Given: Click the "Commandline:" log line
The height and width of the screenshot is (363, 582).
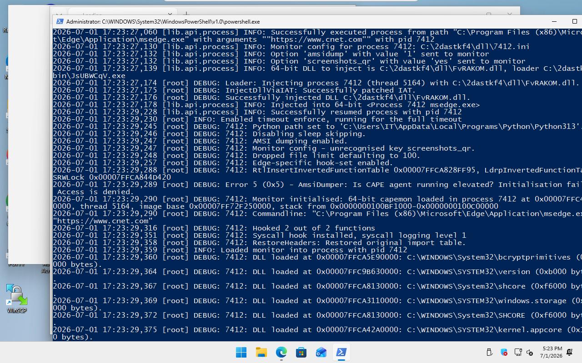Looking at the screenshot, I should point(317,214).
